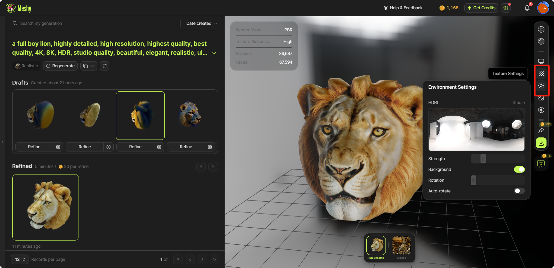Image resolution: width=554 pixels, height=268 pixels.
Task: Open the Date created sort dropdown
Action: tap(201, 23)
